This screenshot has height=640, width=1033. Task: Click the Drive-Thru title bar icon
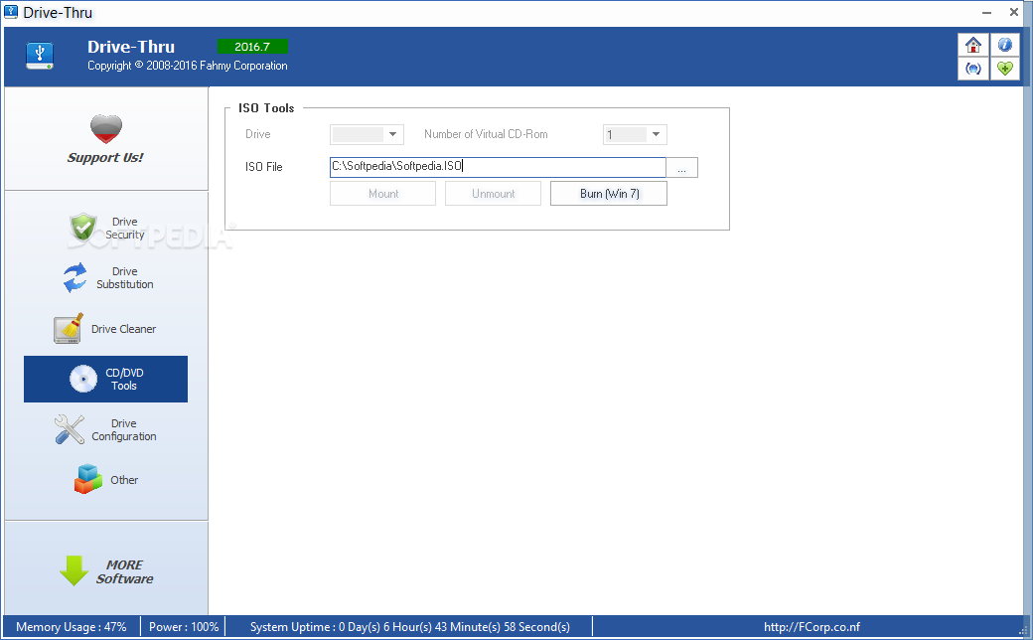click(x=11, y=12)
